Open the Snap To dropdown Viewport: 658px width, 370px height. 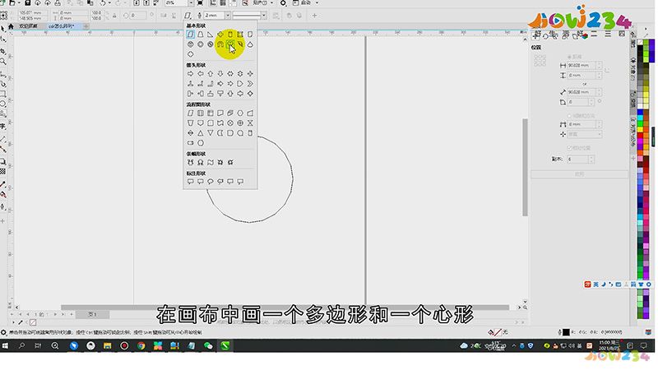click(x=272, y=3)
